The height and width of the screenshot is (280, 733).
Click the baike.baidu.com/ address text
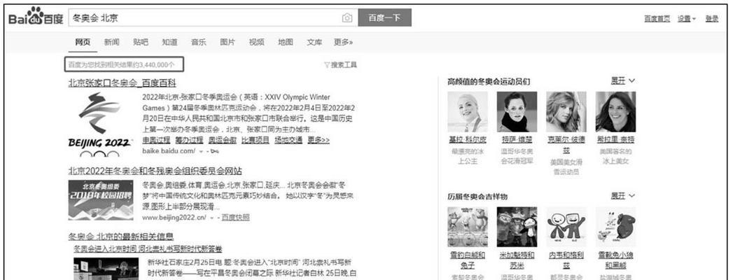169,151
